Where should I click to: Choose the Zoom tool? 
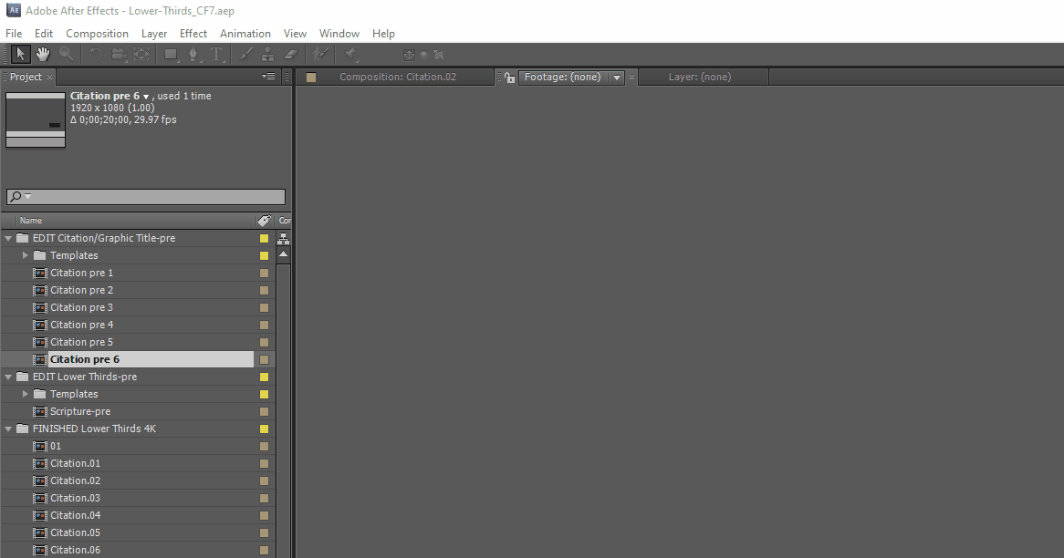(x=66, y=55)
